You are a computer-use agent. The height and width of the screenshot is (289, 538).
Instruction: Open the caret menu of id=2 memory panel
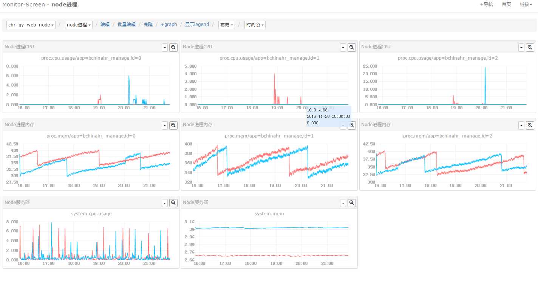[521, 125]
